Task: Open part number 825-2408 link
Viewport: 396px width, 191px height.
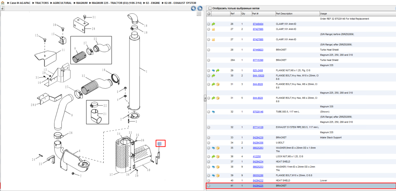Action: [258, 71]
